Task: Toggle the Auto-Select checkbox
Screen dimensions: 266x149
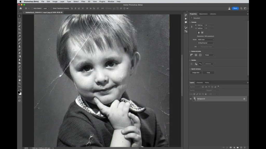Action: point(32,8)
